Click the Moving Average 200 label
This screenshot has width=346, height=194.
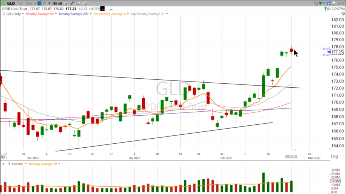(x=74, y=14)
